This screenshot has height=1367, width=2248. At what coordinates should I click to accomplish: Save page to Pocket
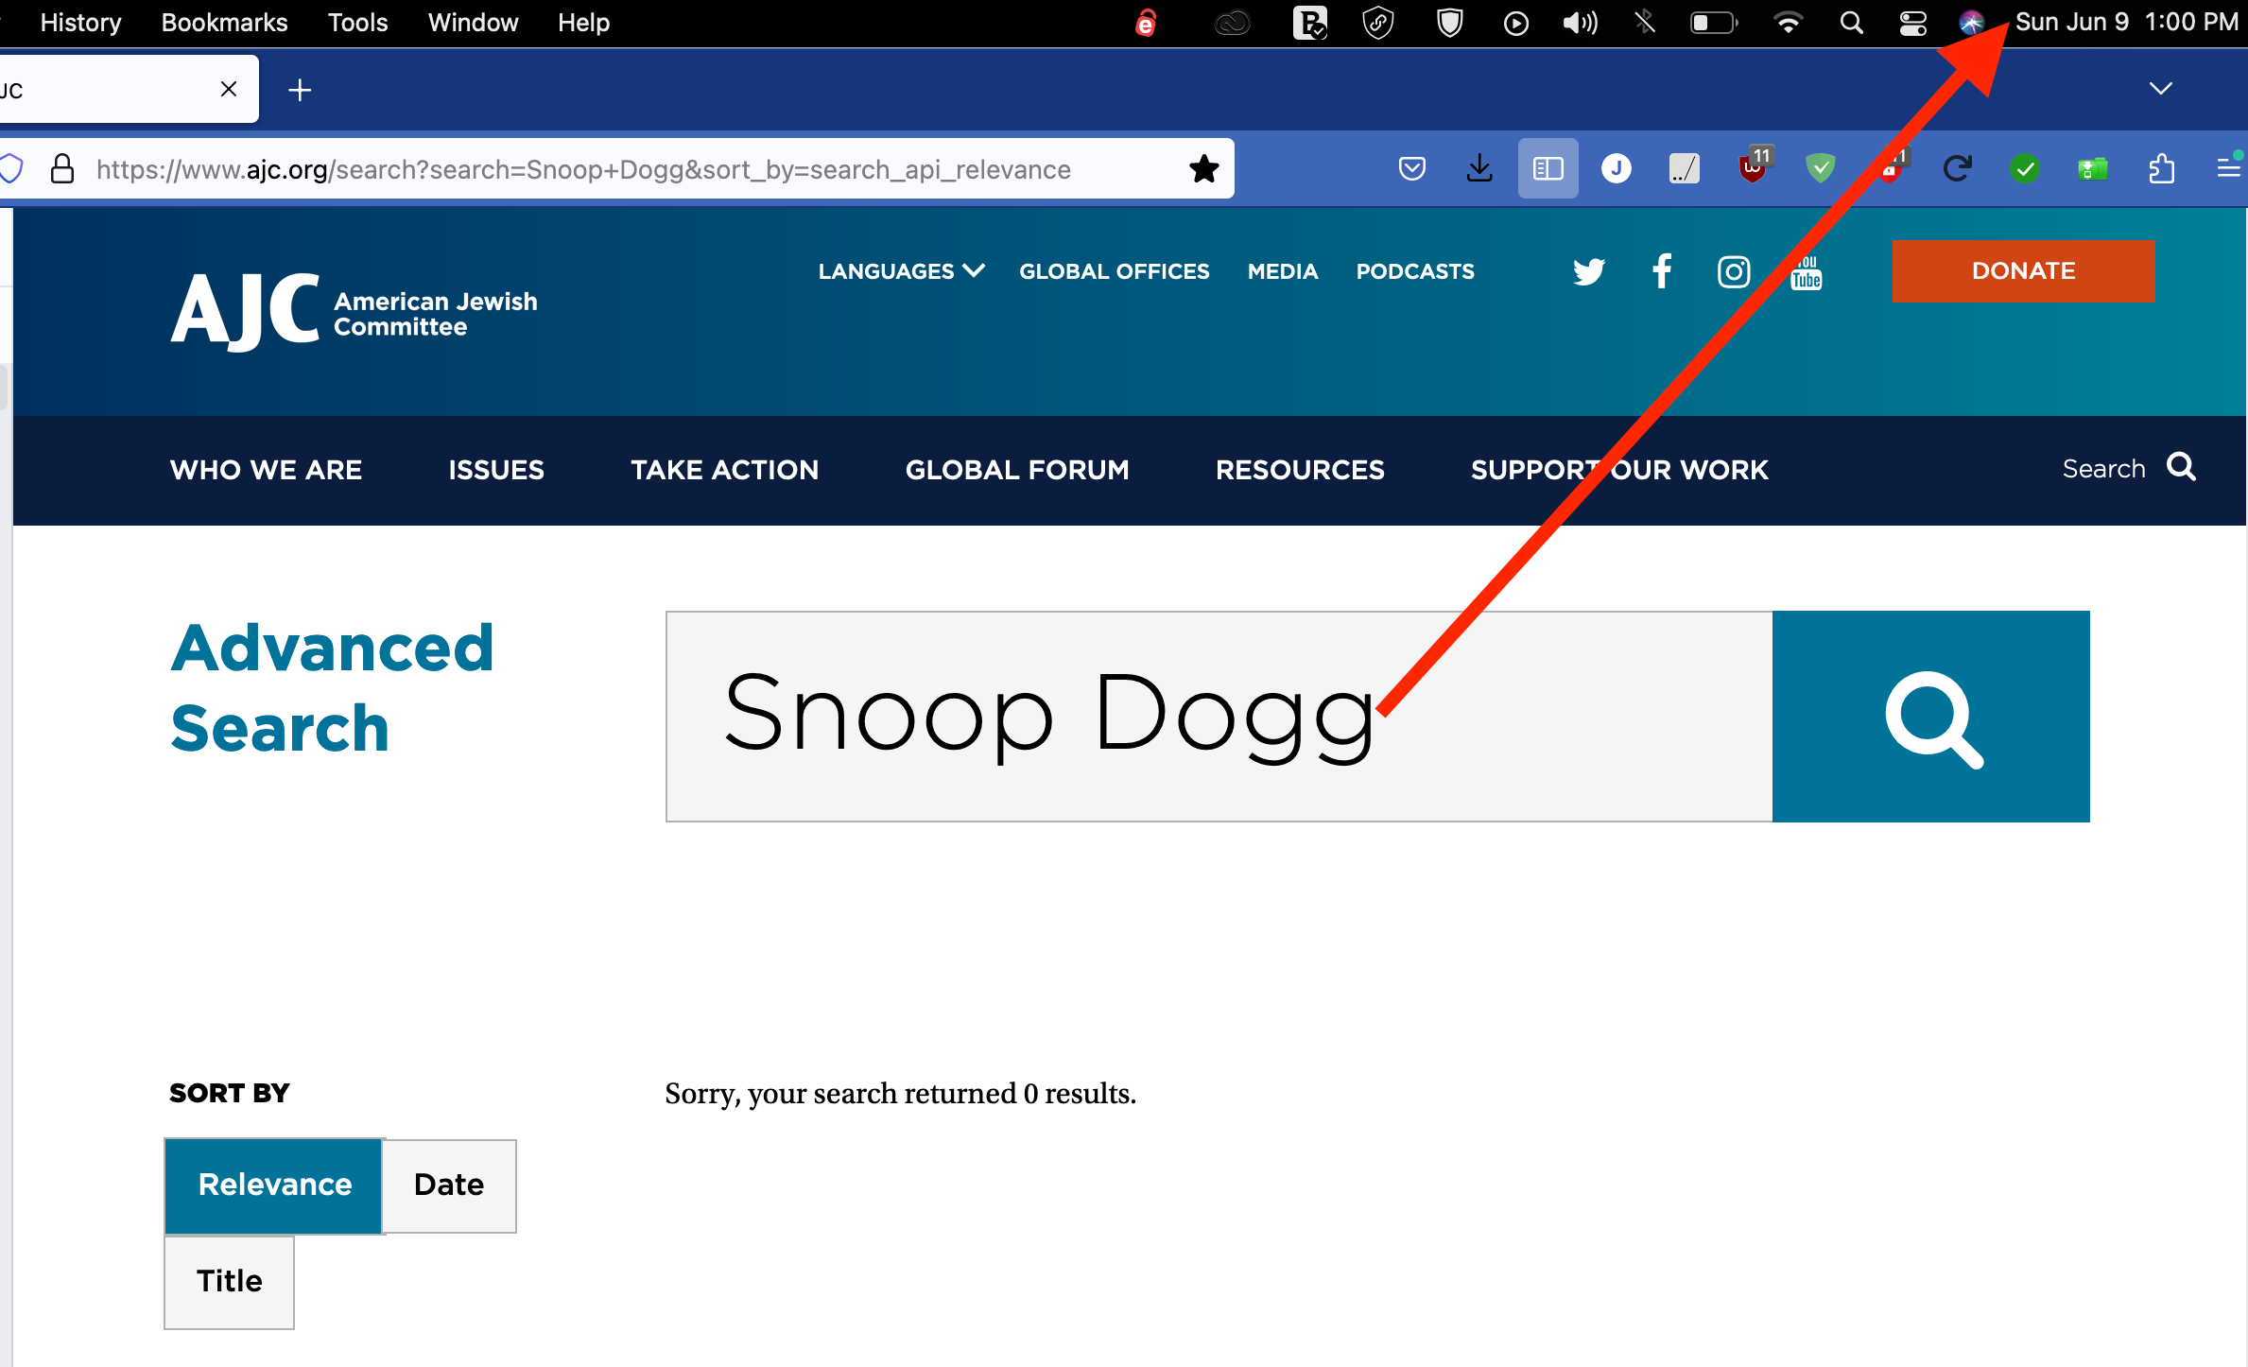tap(1411, 169)
